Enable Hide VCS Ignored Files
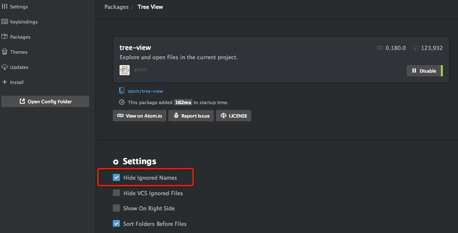458x233 pixels. point(116,193)
